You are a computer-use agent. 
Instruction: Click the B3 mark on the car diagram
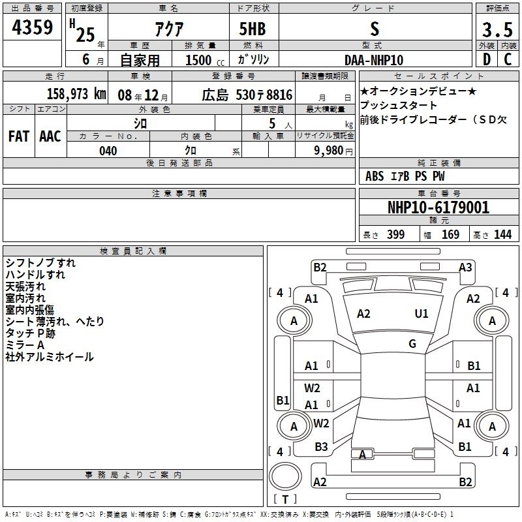tap(321, 447)
